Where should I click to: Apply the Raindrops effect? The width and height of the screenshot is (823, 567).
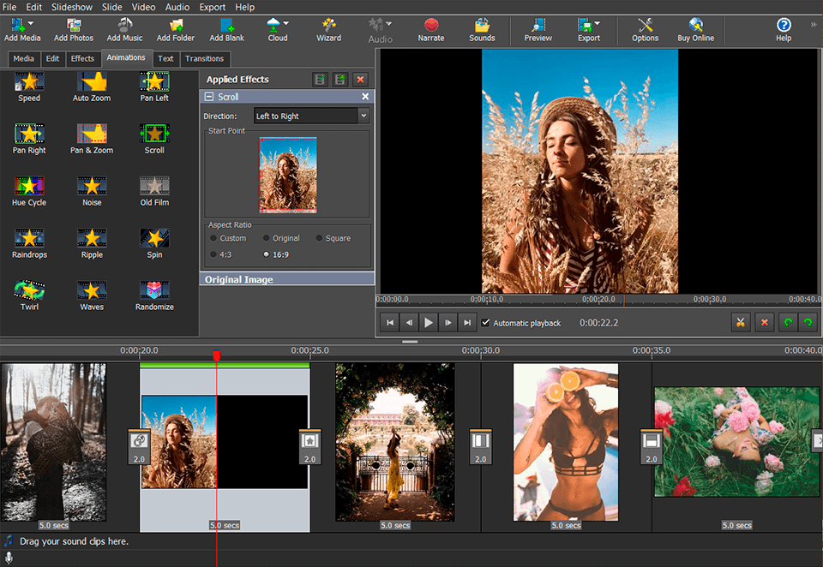tap(29, 242)
